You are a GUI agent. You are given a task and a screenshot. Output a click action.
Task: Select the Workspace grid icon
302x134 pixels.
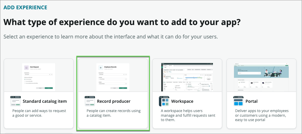(164, 101)
